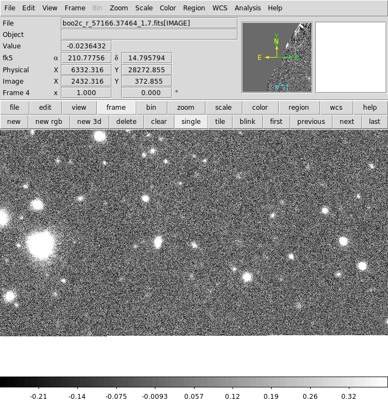Clear the current frame
The height and width of the screenshot is (401, 388).
click(x=159, y=122)
